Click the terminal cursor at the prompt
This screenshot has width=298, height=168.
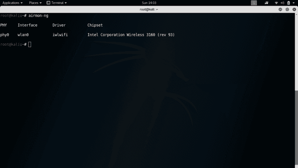point(30,44)
